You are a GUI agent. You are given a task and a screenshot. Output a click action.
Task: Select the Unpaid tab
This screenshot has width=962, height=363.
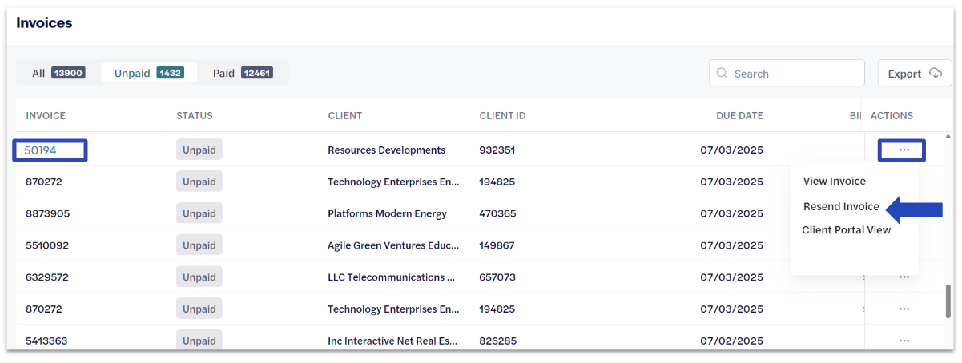(x=149, y=73)
